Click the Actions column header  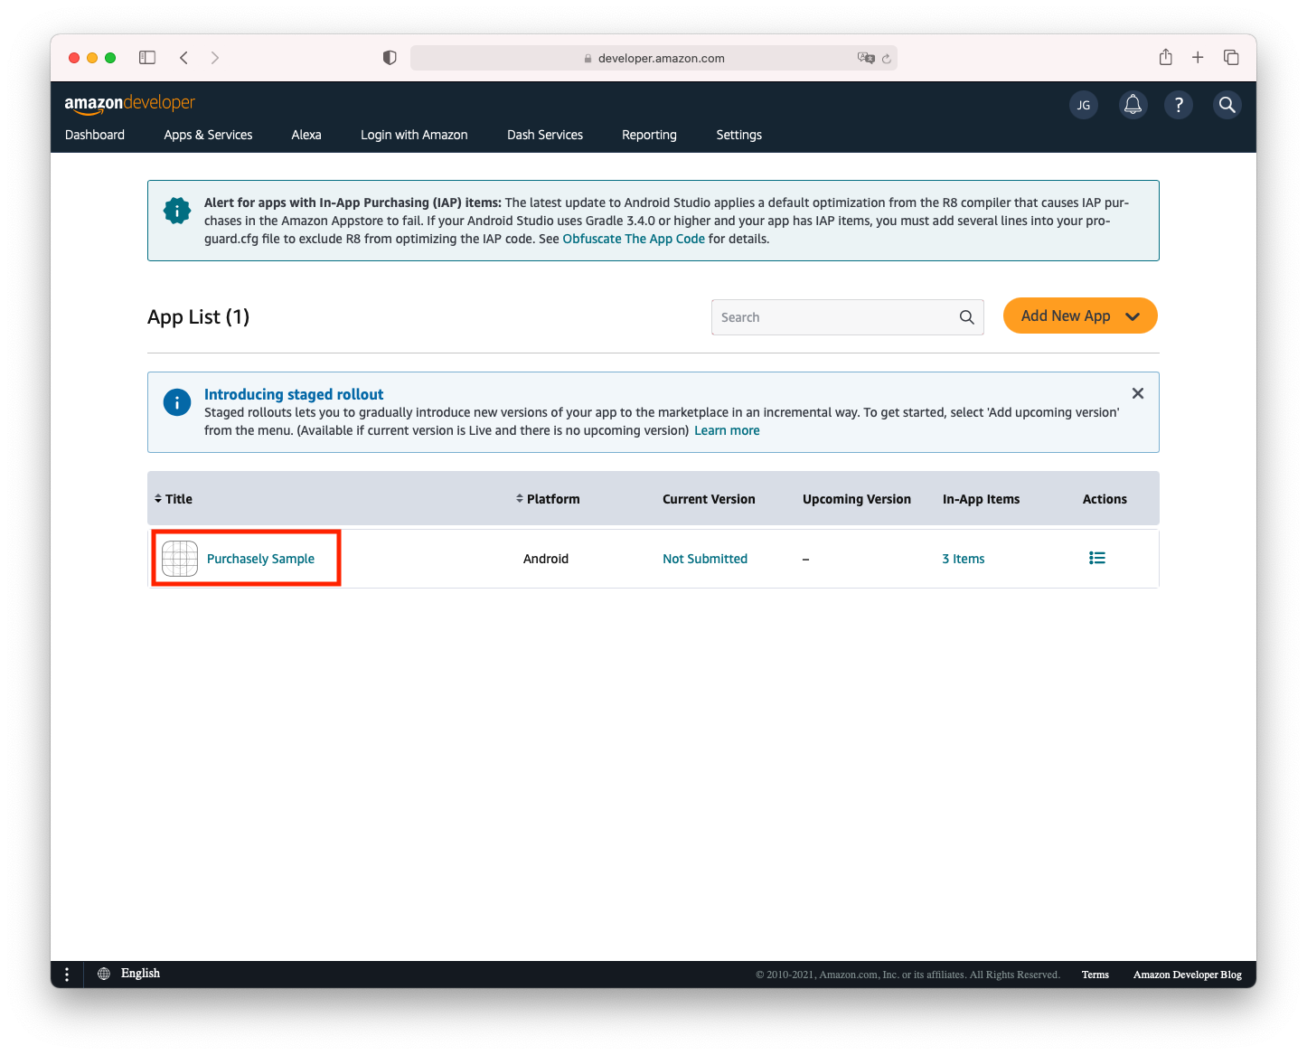(x=1105, y=499)
